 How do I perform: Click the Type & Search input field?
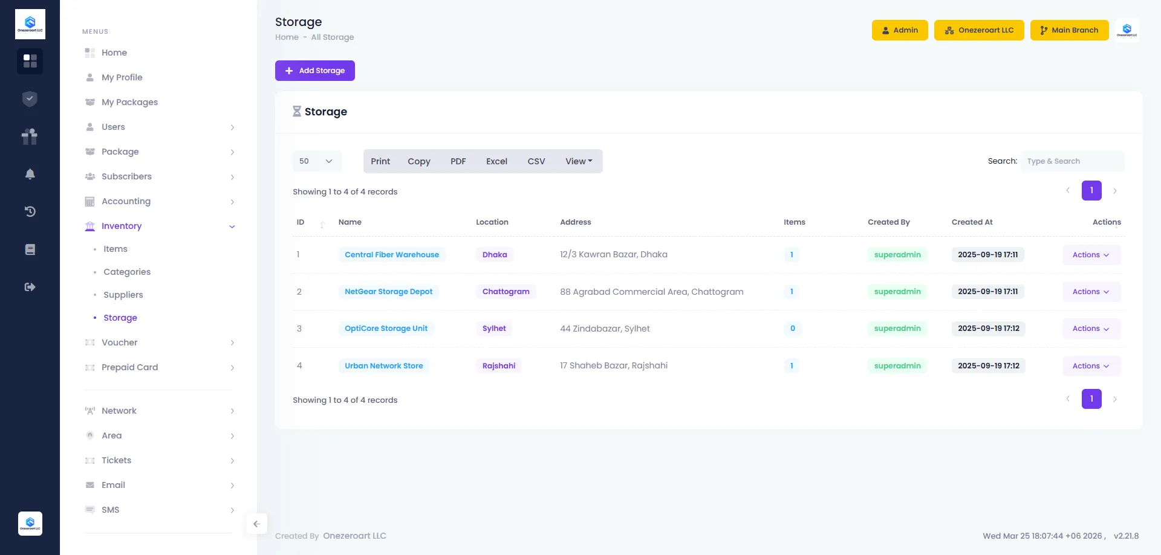click(x=1072, y=161)
